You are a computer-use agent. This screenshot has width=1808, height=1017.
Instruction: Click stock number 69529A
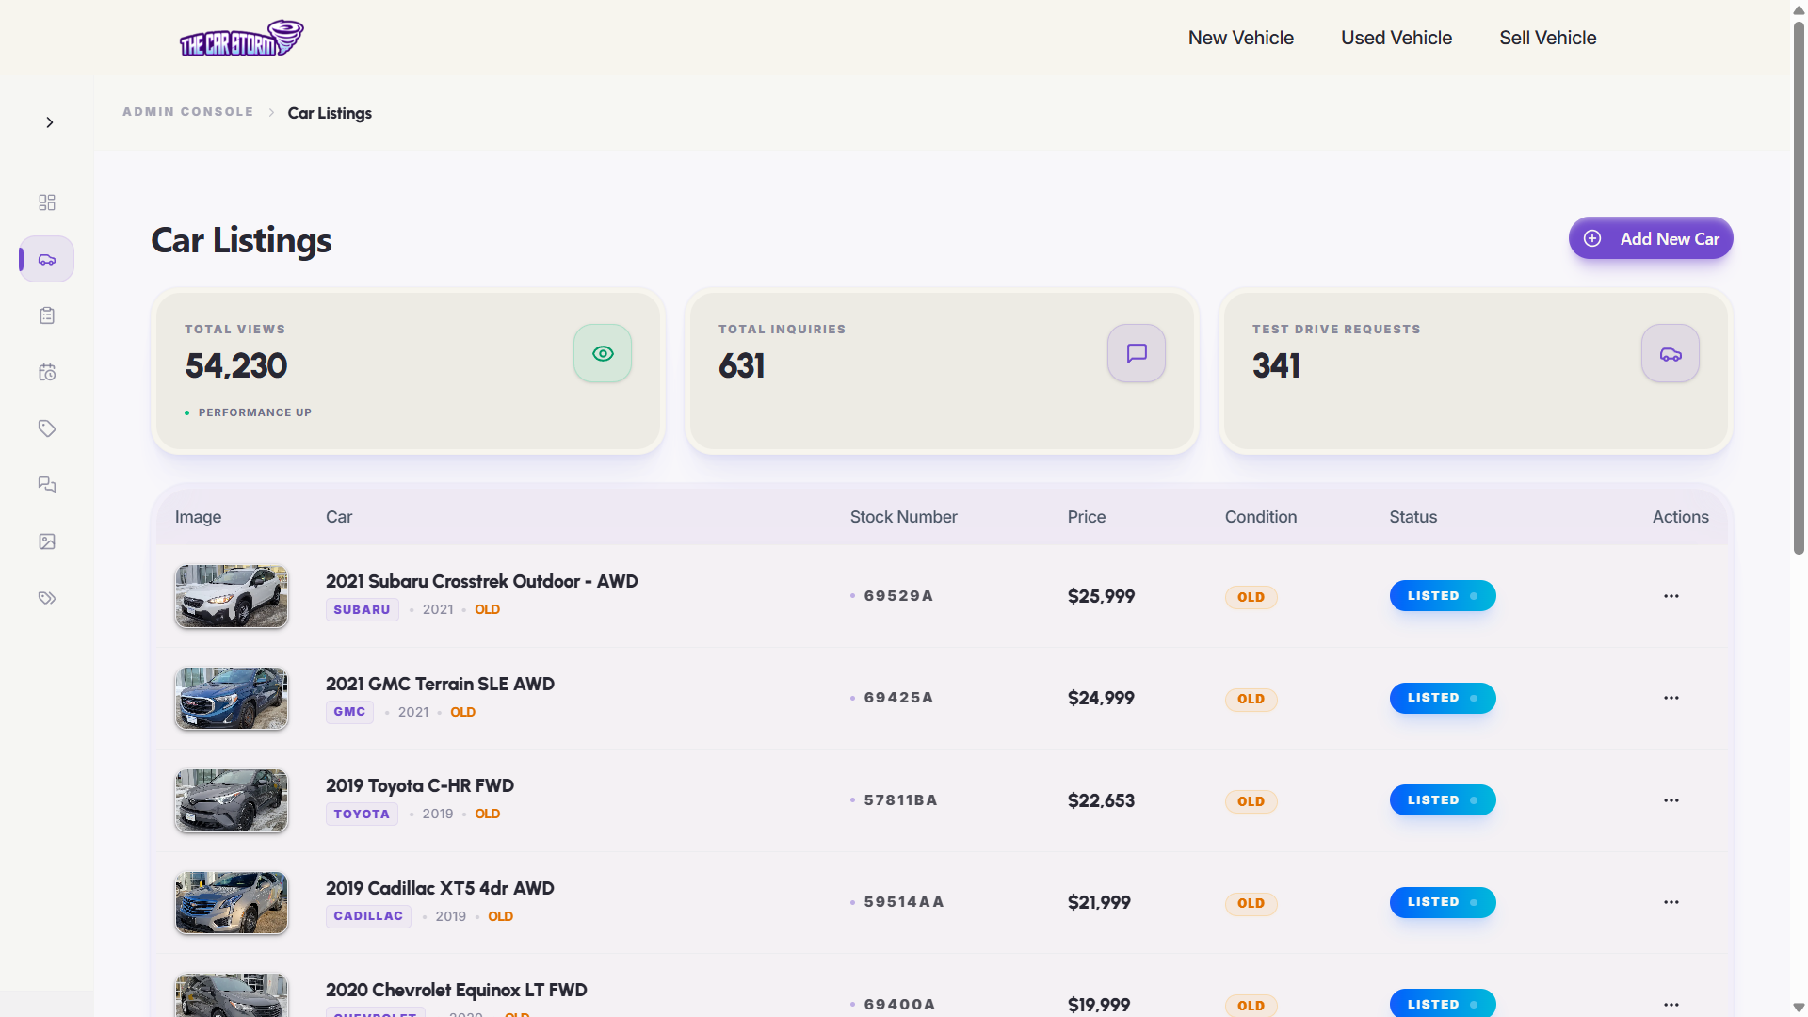click(898, 596)
